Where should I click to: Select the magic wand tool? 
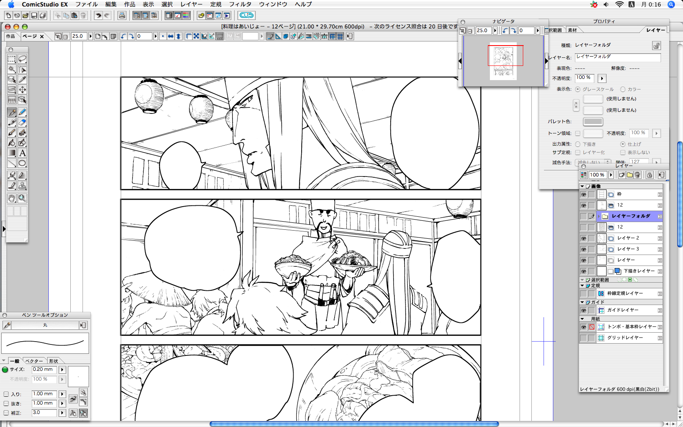pos(12,69)
